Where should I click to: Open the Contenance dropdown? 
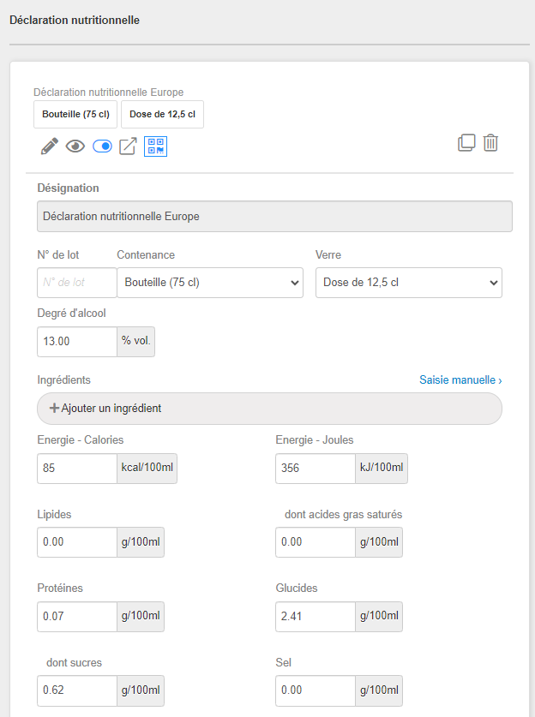pyautogui.click(x=209, y=283)
